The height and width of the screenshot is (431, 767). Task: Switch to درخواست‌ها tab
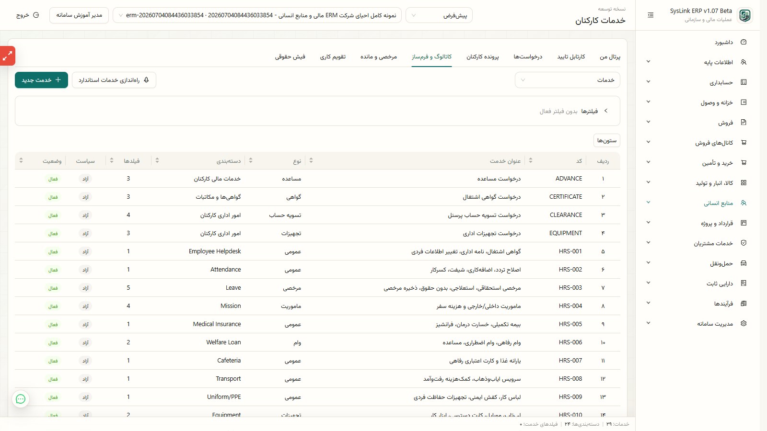coord(528,57)
